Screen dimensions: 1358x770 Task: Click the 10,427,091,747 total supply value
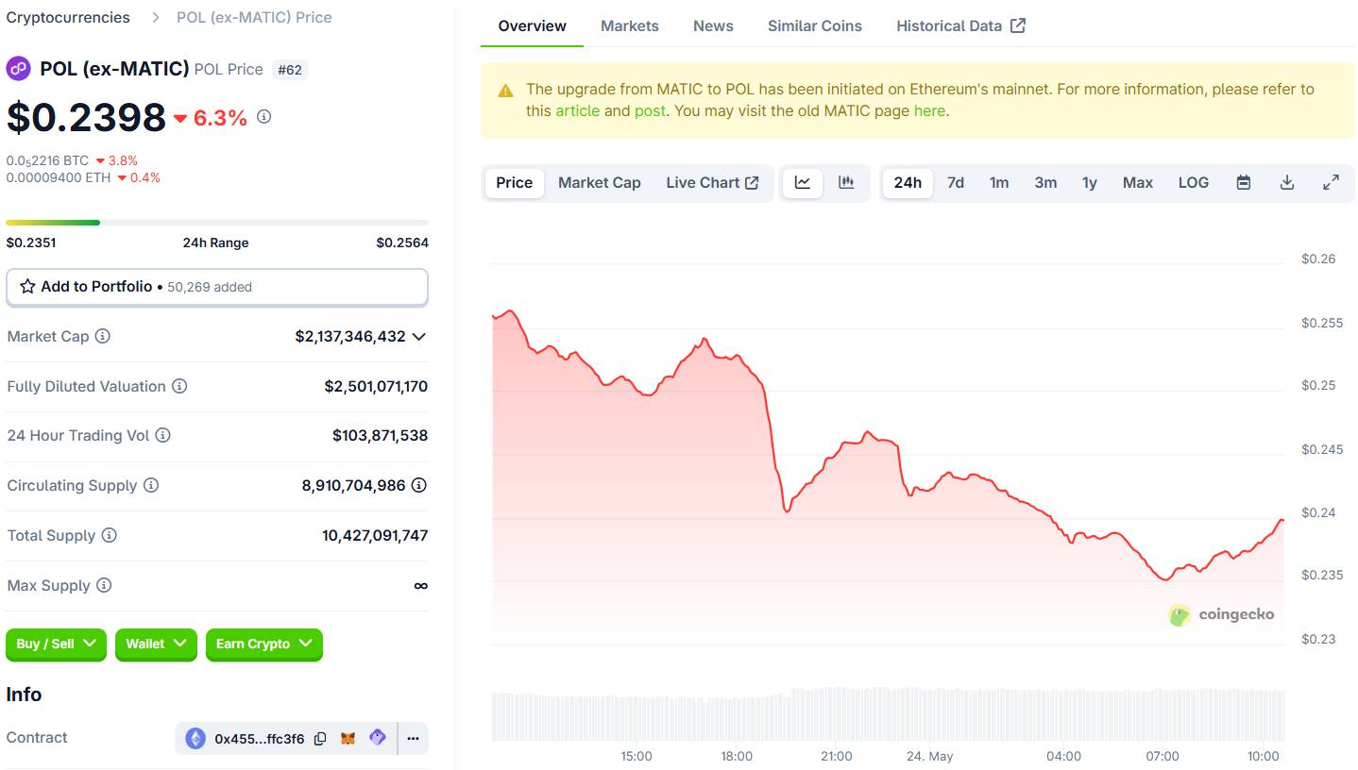click(x=375, y=535)
